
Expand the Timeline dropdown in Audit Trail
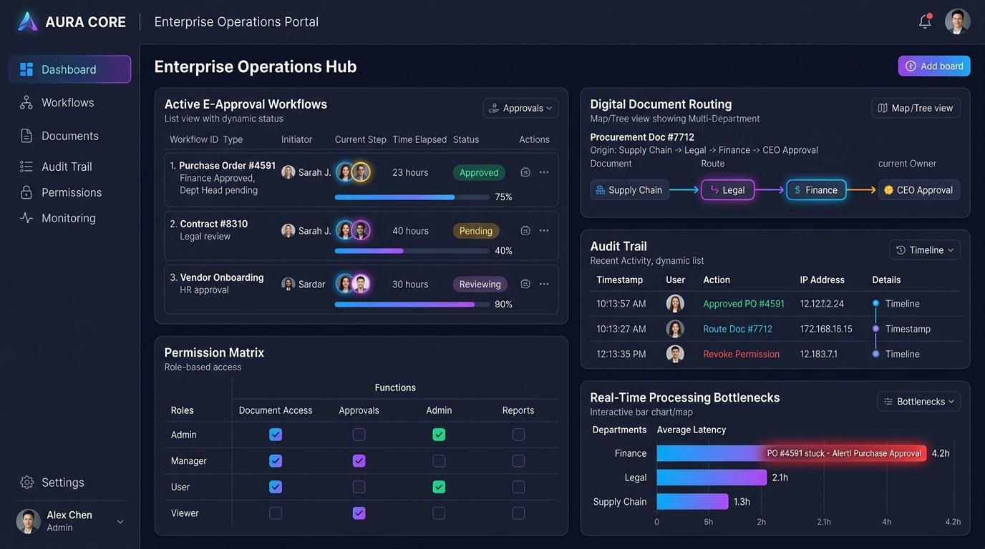(x=925, y=250)
